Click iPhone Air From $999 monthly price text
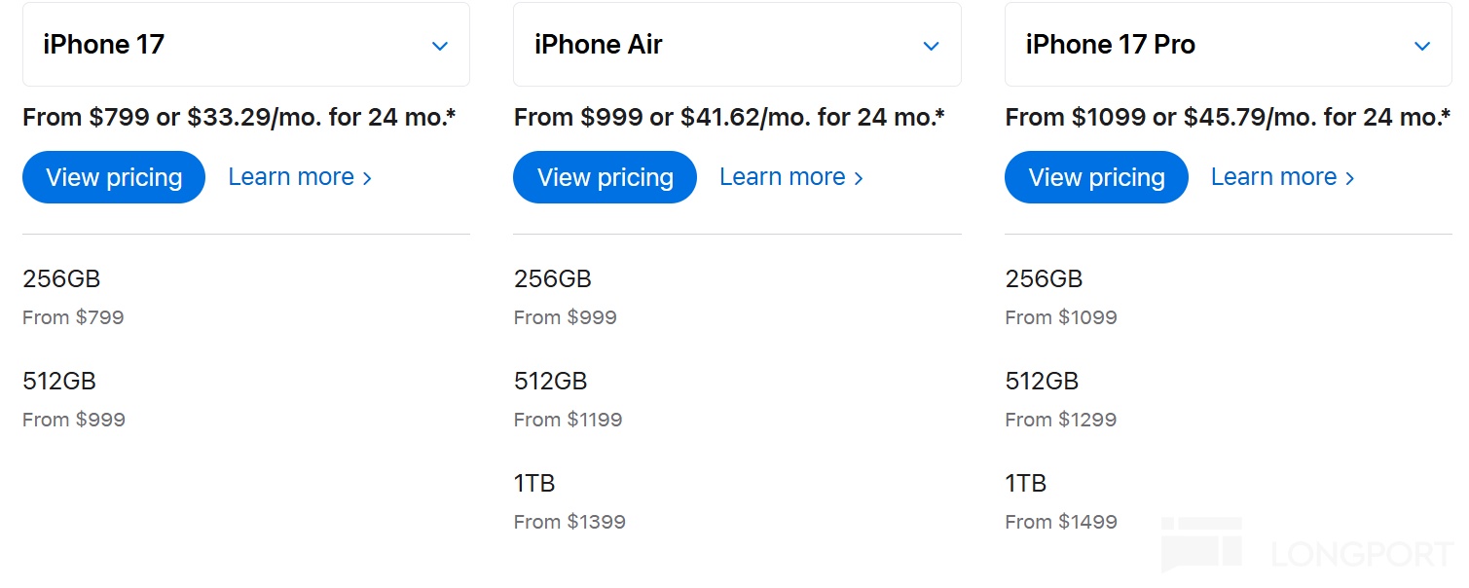Image resolution: width=1469 pixels, height=588 pixels. [x=729, y=118]
